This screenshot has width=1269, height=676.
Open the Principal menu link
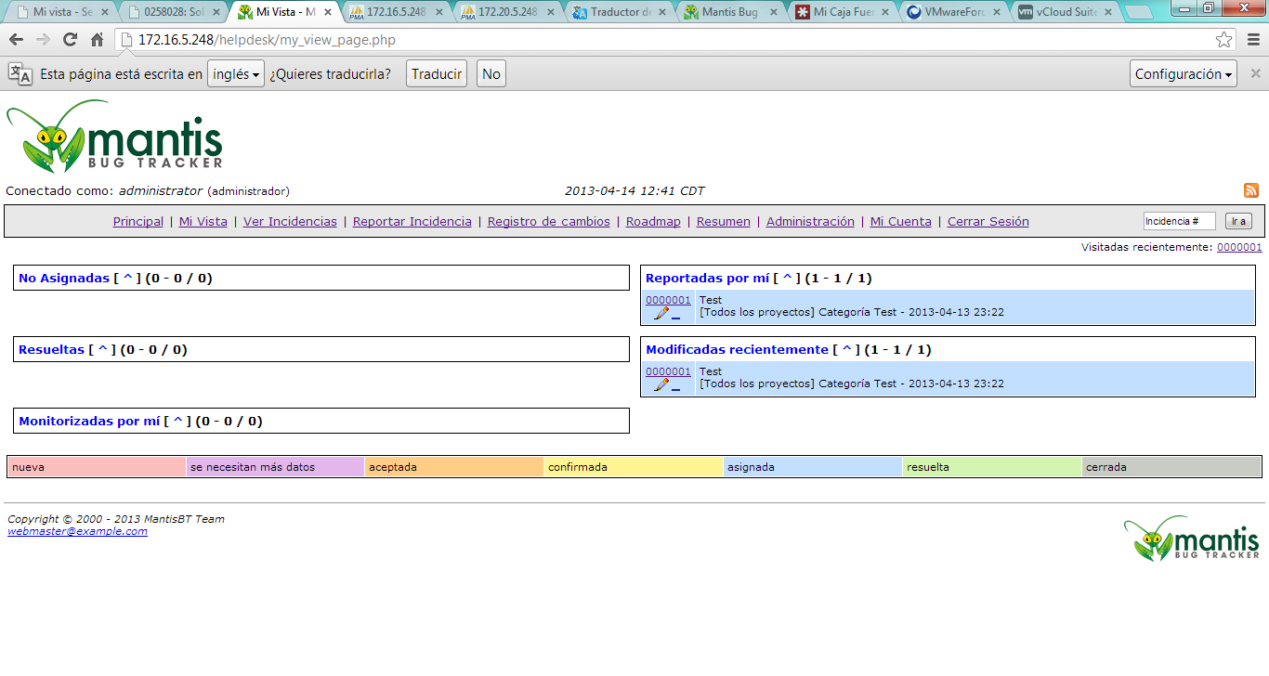137,222
